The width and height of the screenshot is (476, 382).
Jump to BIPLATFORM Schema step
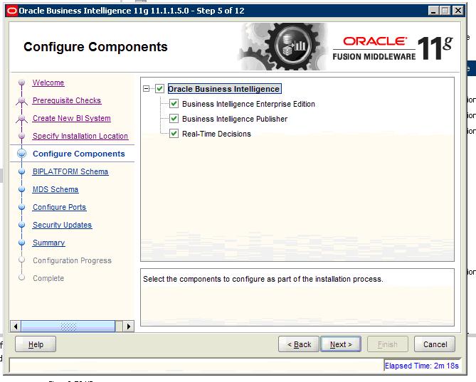70,171
